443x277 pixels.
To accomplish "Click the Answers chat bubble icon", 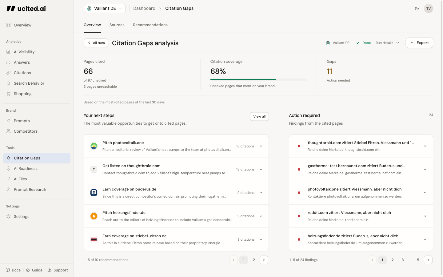I will pos(8,62).
